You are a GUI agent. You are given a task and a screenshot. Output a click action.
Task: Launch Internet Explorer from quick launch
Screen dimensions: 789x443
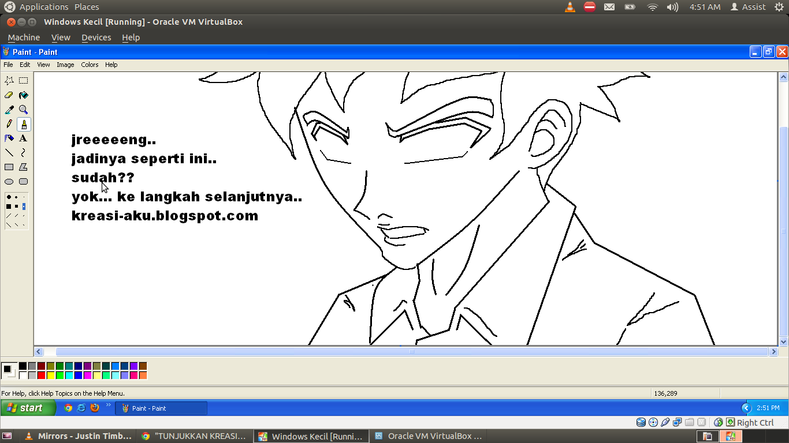(81, 408)
